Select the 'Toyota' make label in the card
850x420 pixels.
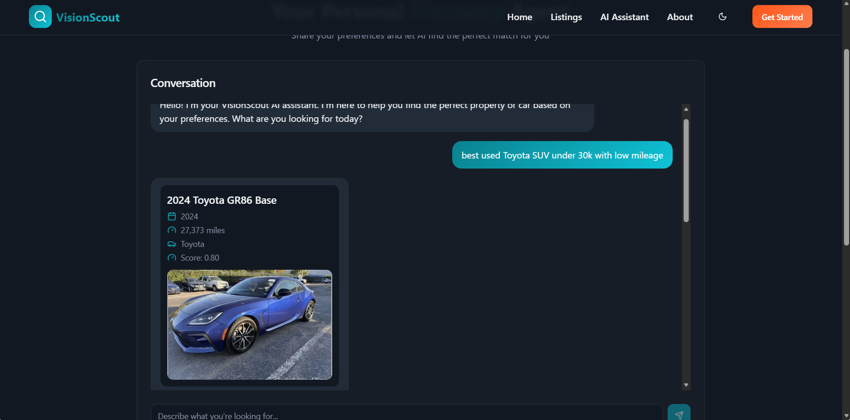click(192, 244)
